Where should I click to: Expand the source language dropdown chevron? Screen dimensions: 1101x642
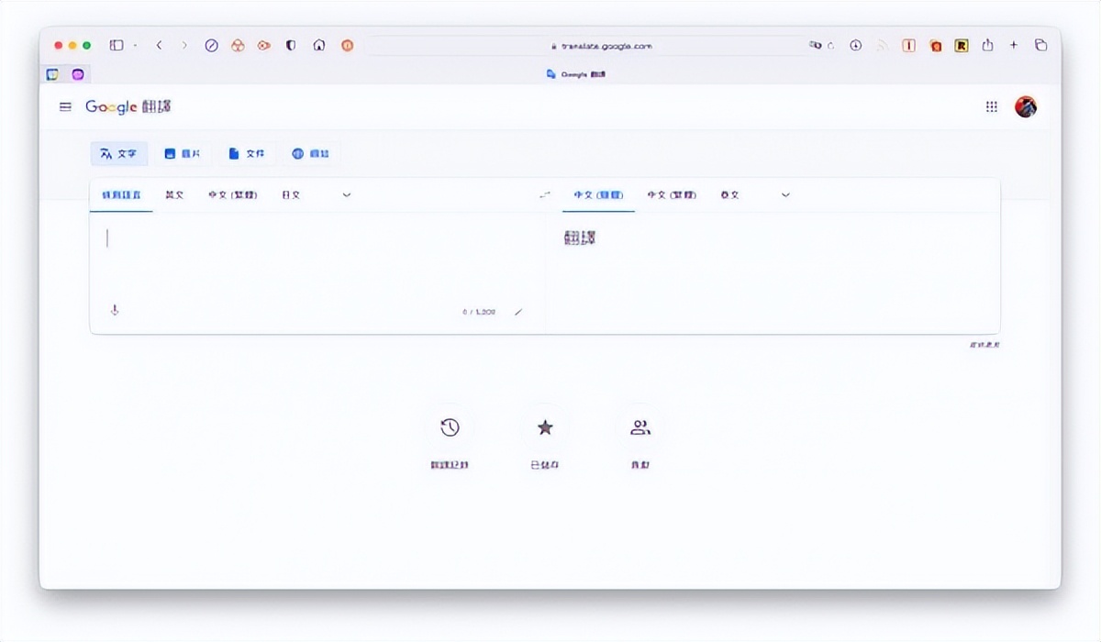point(346,194)
